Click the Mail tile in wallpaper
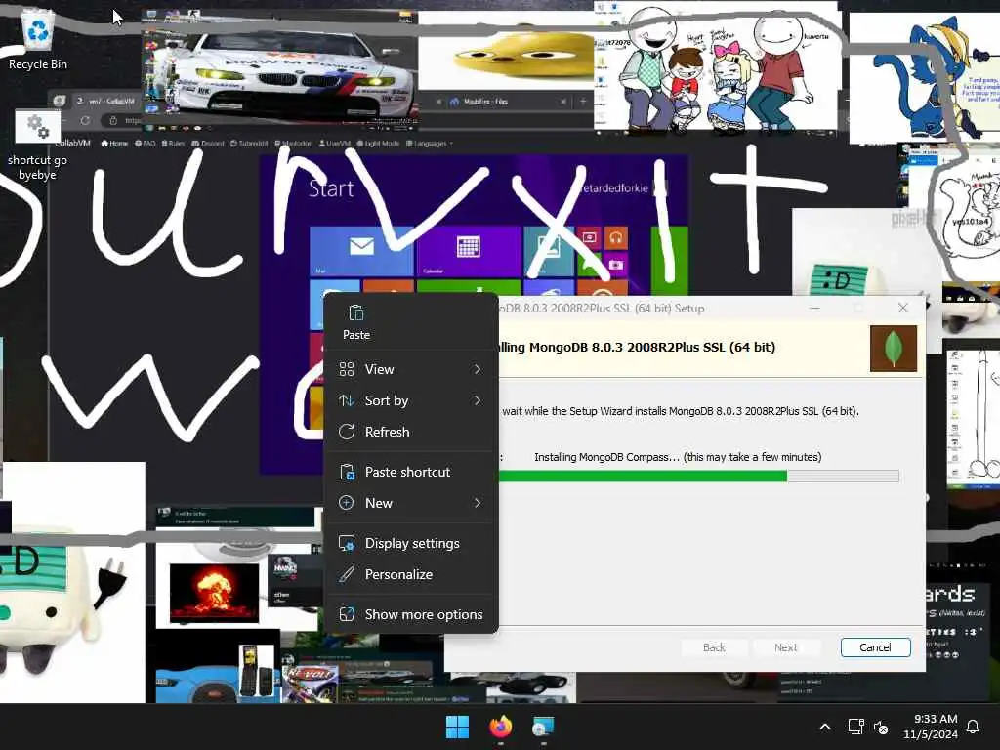This screenshot has height=750, width=1000. pos(361,251)
